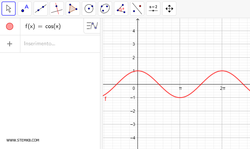Click the π label on the x-axis
This screenshot has height=149, width=250.
click(x=180, y=88)
